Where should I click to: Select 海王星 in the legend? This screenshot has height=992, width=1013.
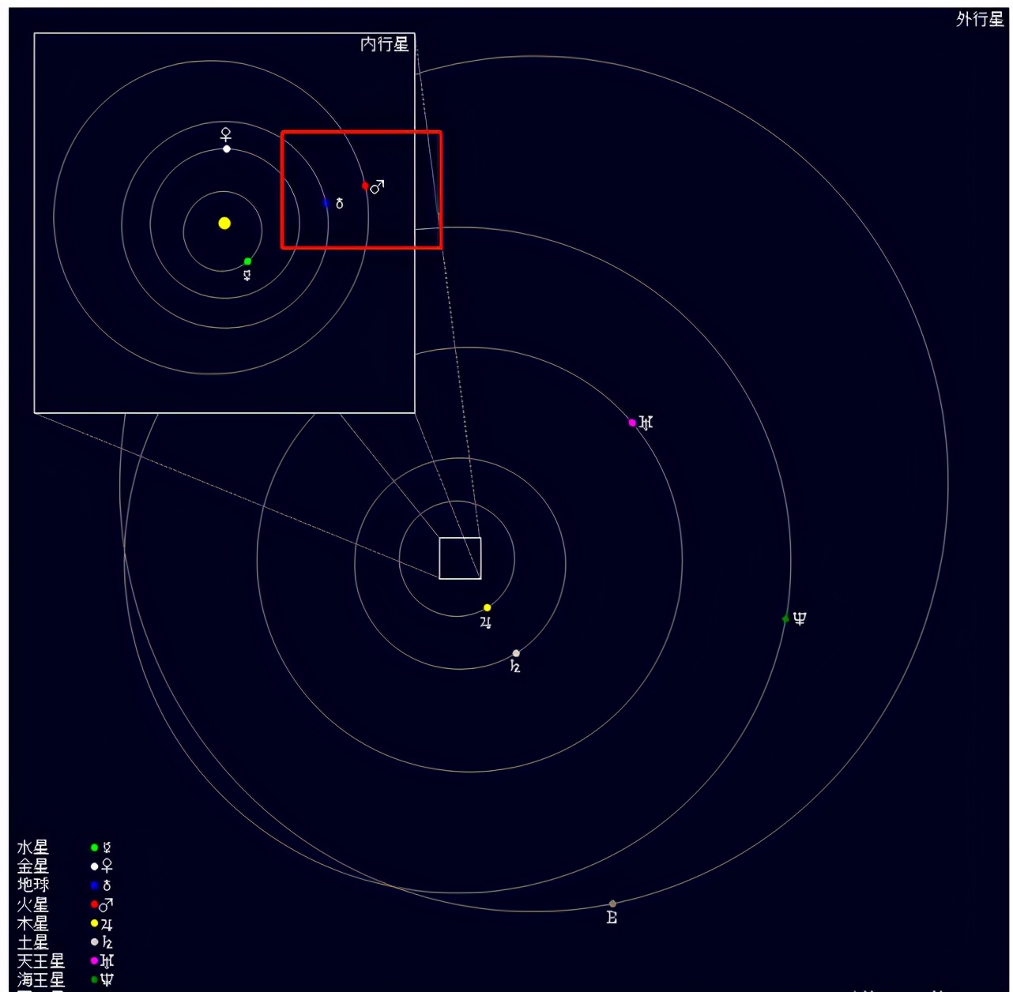coord(41,980)
